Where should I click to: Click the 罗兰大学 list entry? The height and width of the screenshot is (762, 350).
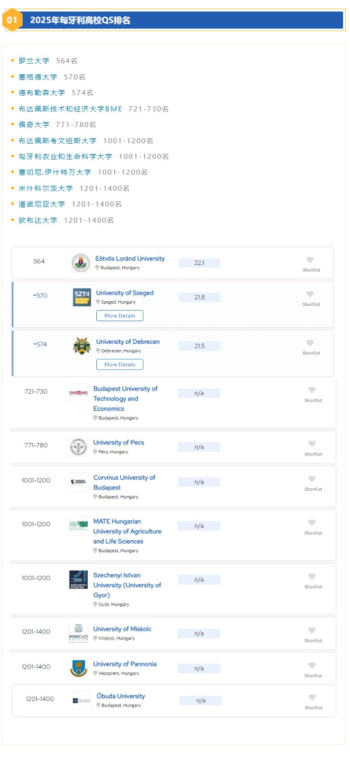(34, 61)
